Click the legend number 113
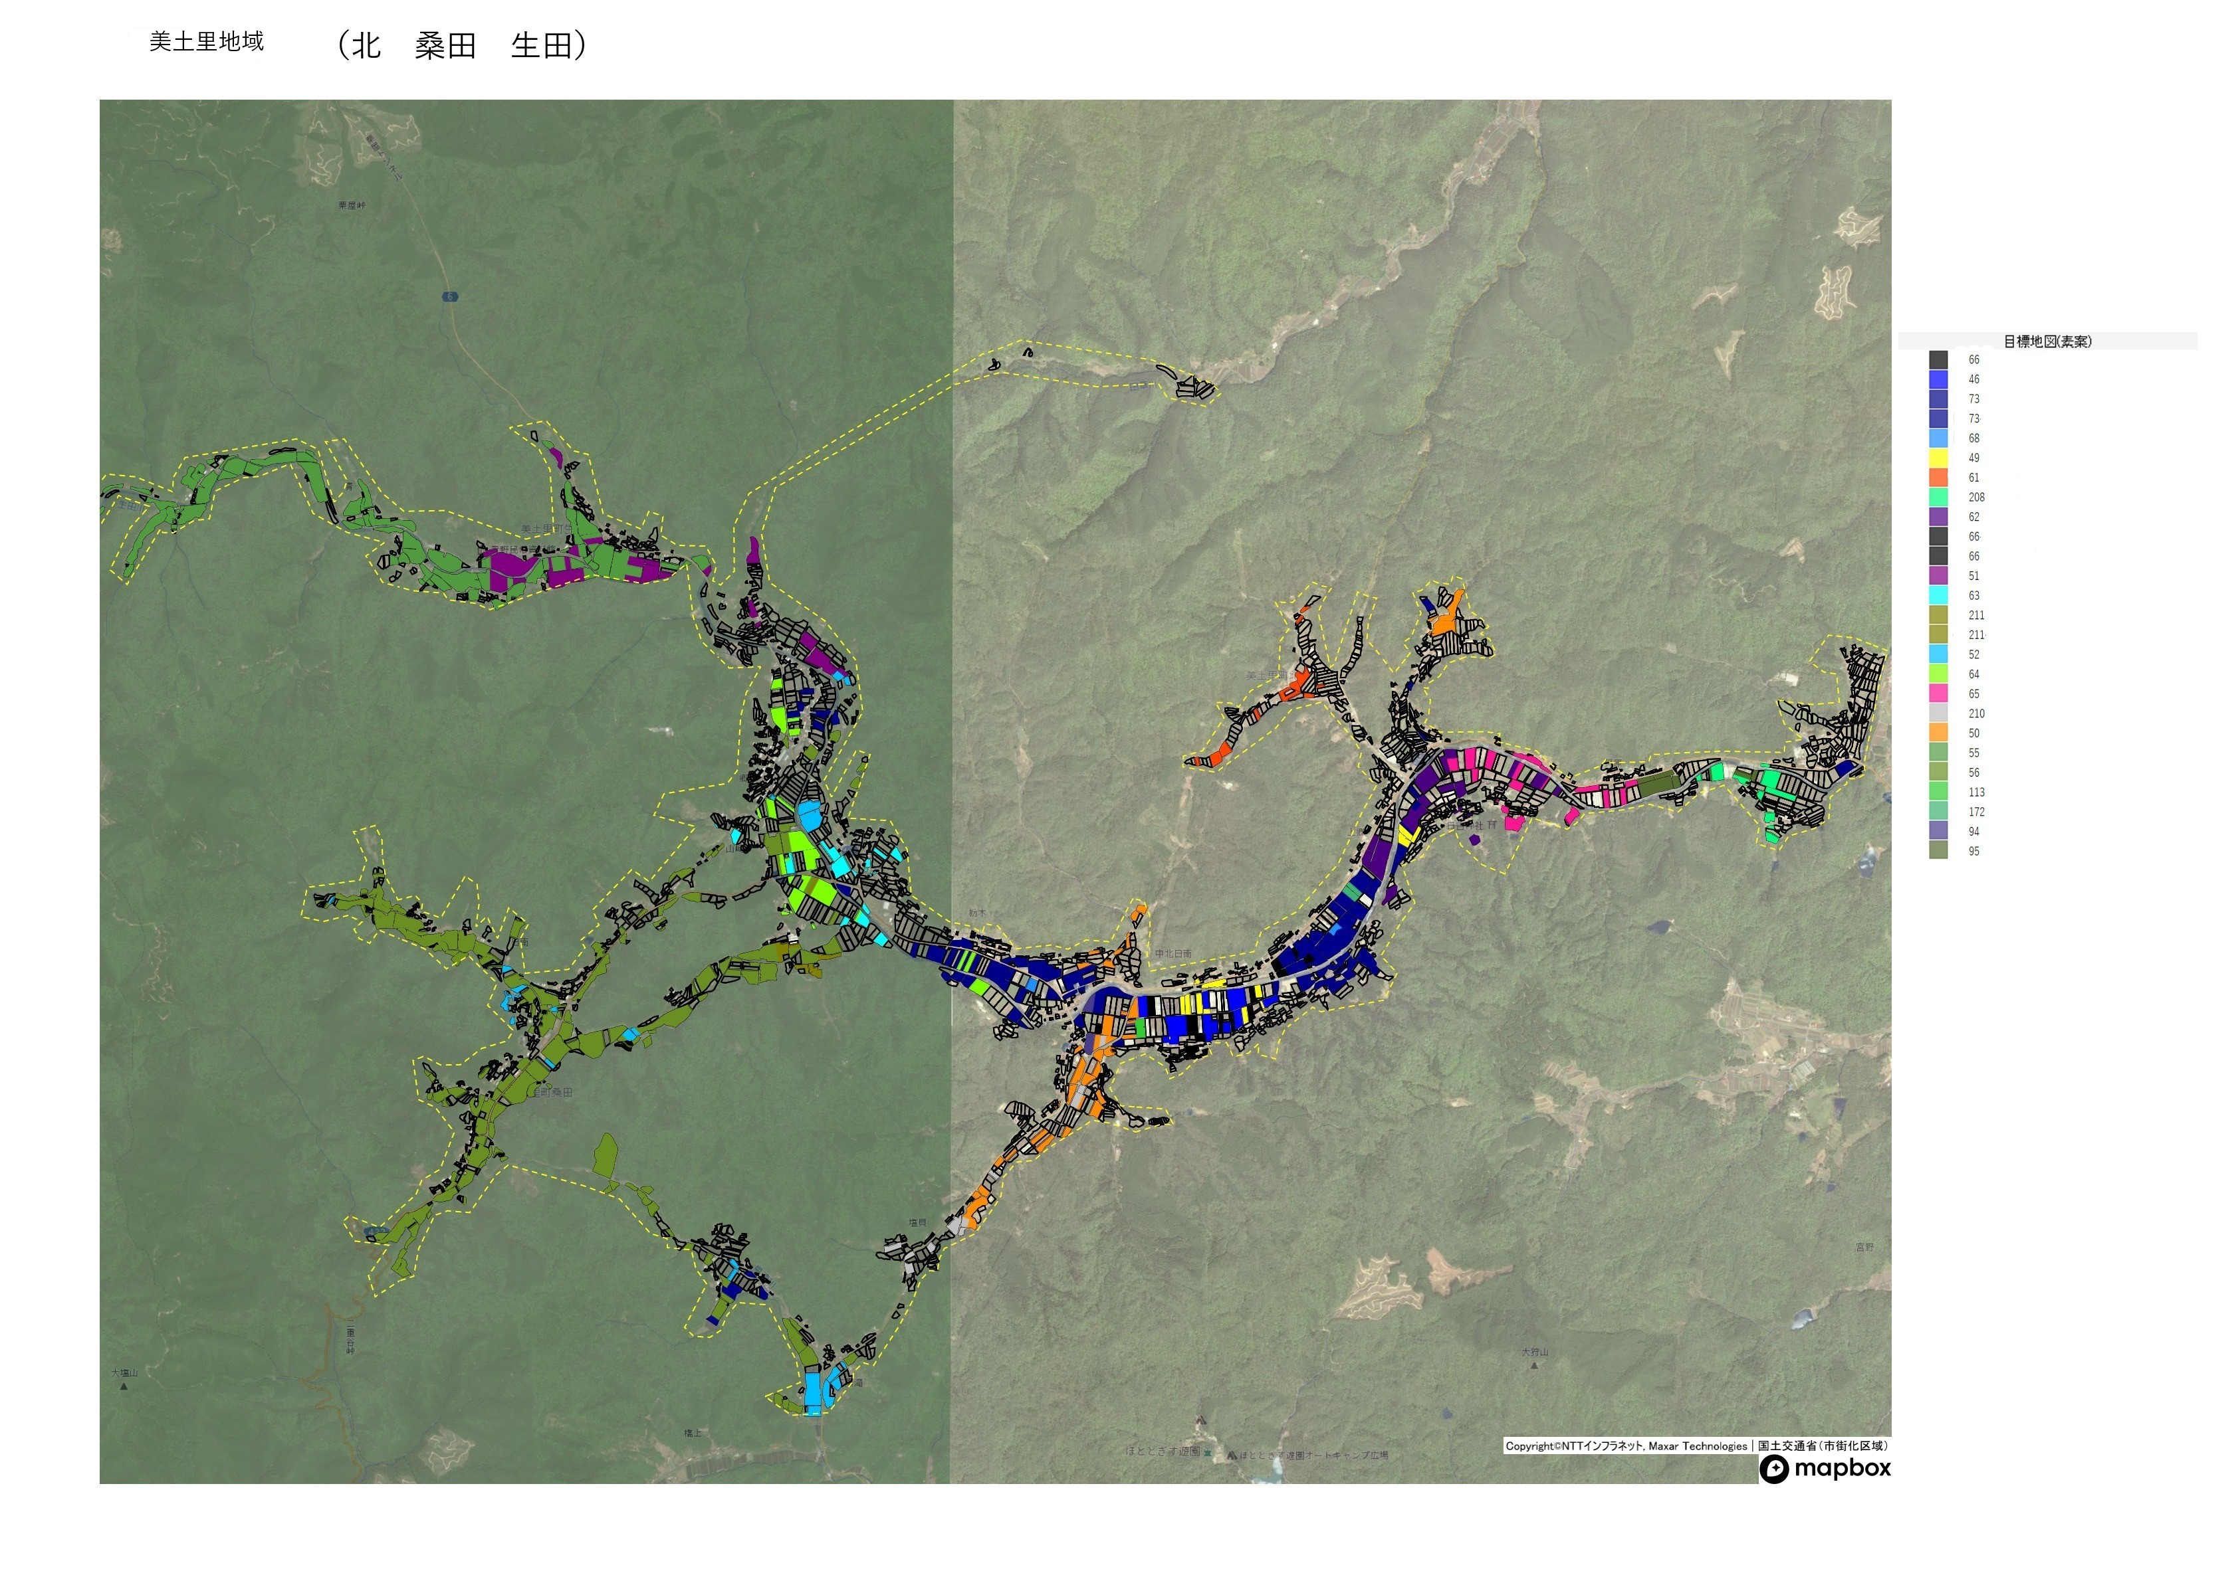2240x1583 pixels. pos(1977,792)
